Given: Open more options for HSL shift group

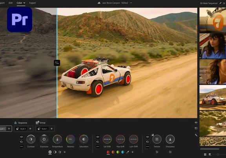Looking at the screenshot, I should point(98,147).
